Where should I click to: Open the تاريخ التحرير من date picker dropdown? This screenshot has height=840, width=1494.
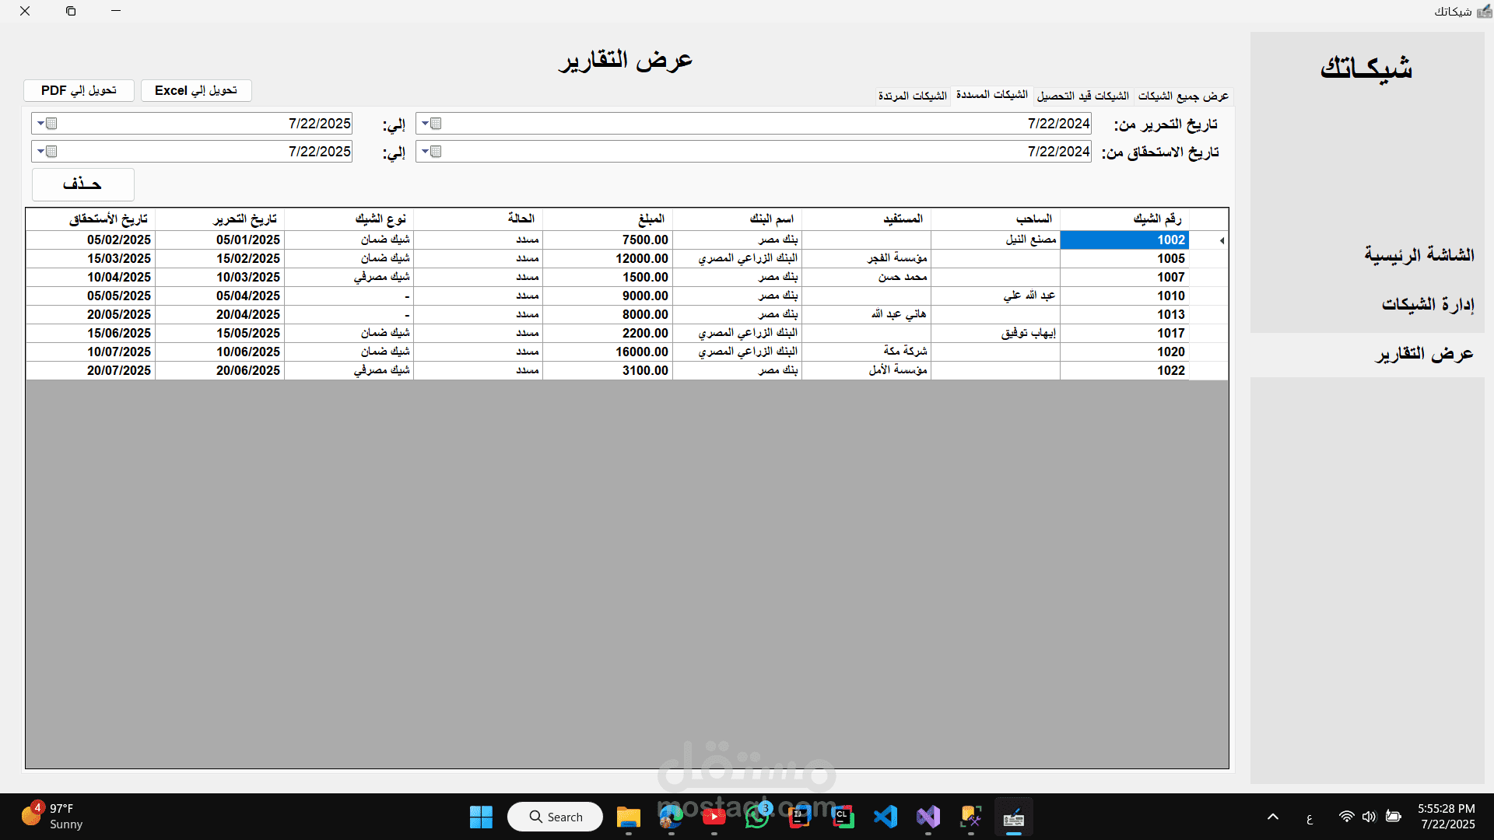[426, 124]
